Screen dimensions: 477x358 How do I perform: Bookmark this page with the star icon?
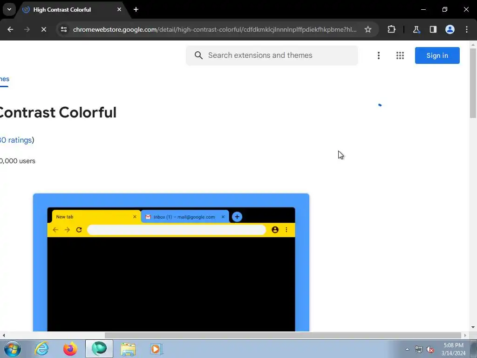point(368,29)
